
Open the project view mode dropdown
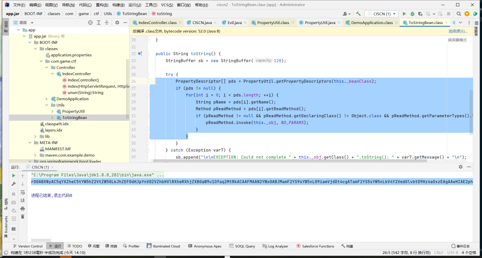pyautogui.click(x=32, y=23)
